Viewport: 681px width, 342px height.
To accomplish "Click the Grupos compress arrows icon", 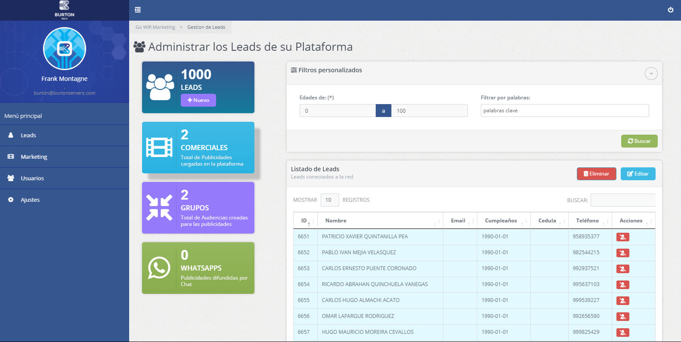I will point(159,208).
